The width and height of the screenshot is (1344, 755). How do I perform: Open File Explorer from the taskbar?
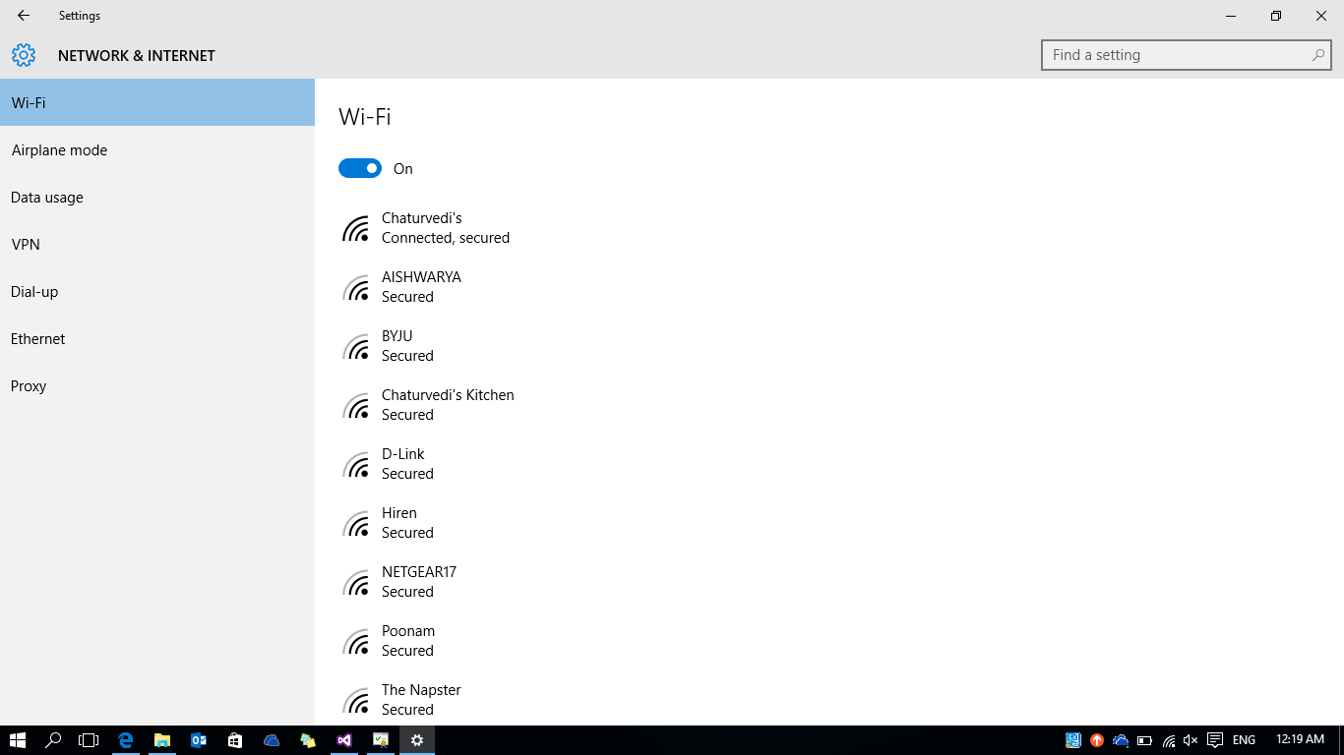coord(162,740)
